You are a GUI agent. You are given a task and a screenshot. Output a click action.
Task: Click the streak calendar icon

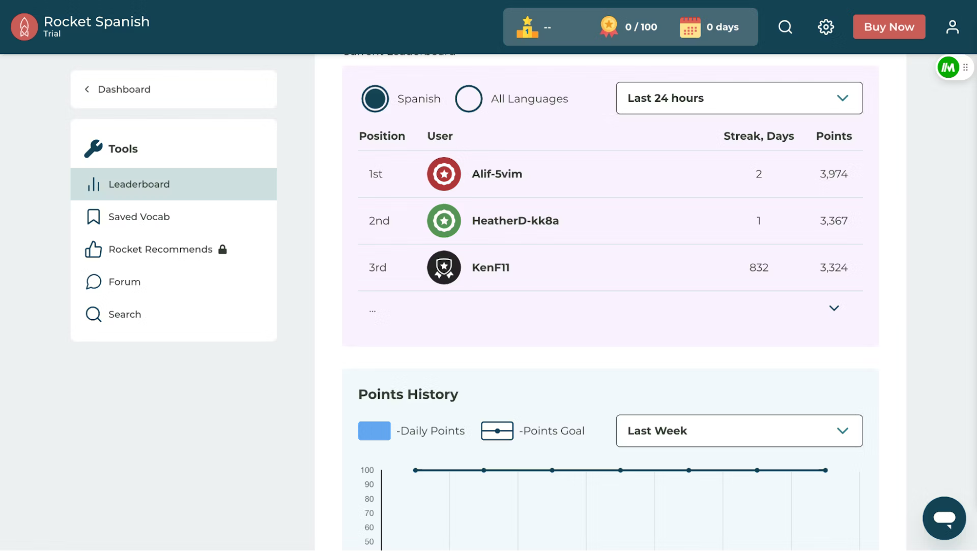pos(690,27)
